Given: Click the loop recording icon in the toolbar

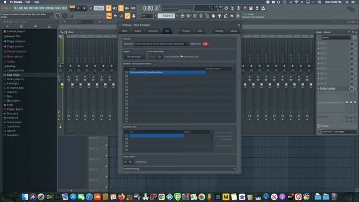Looking at the screenshot, I should [x=134, y=8].
